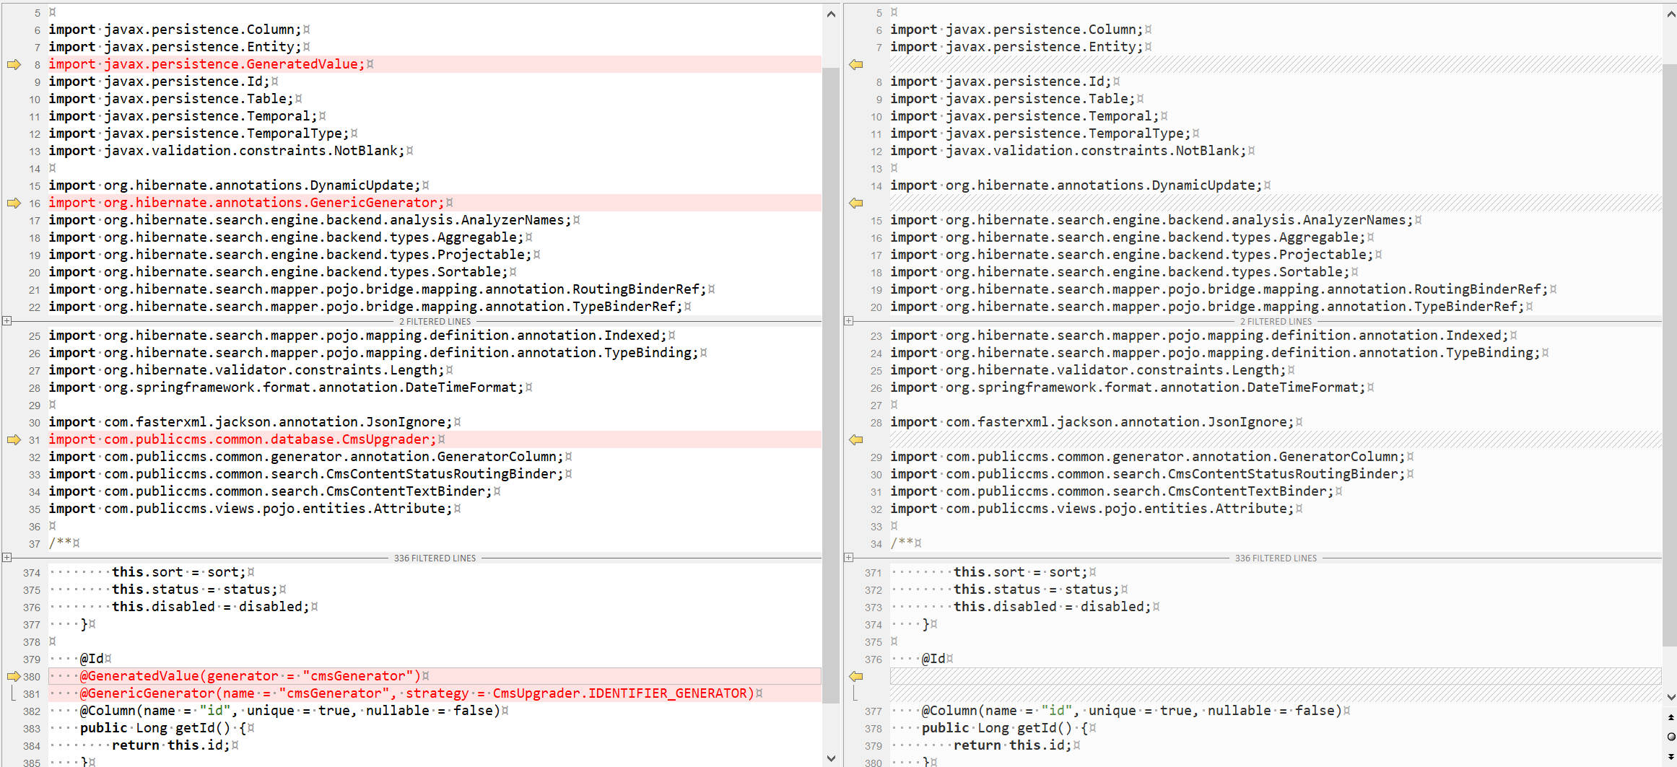
Task: Jump to next difference with double-down arrow
Action: (1671, 755)
